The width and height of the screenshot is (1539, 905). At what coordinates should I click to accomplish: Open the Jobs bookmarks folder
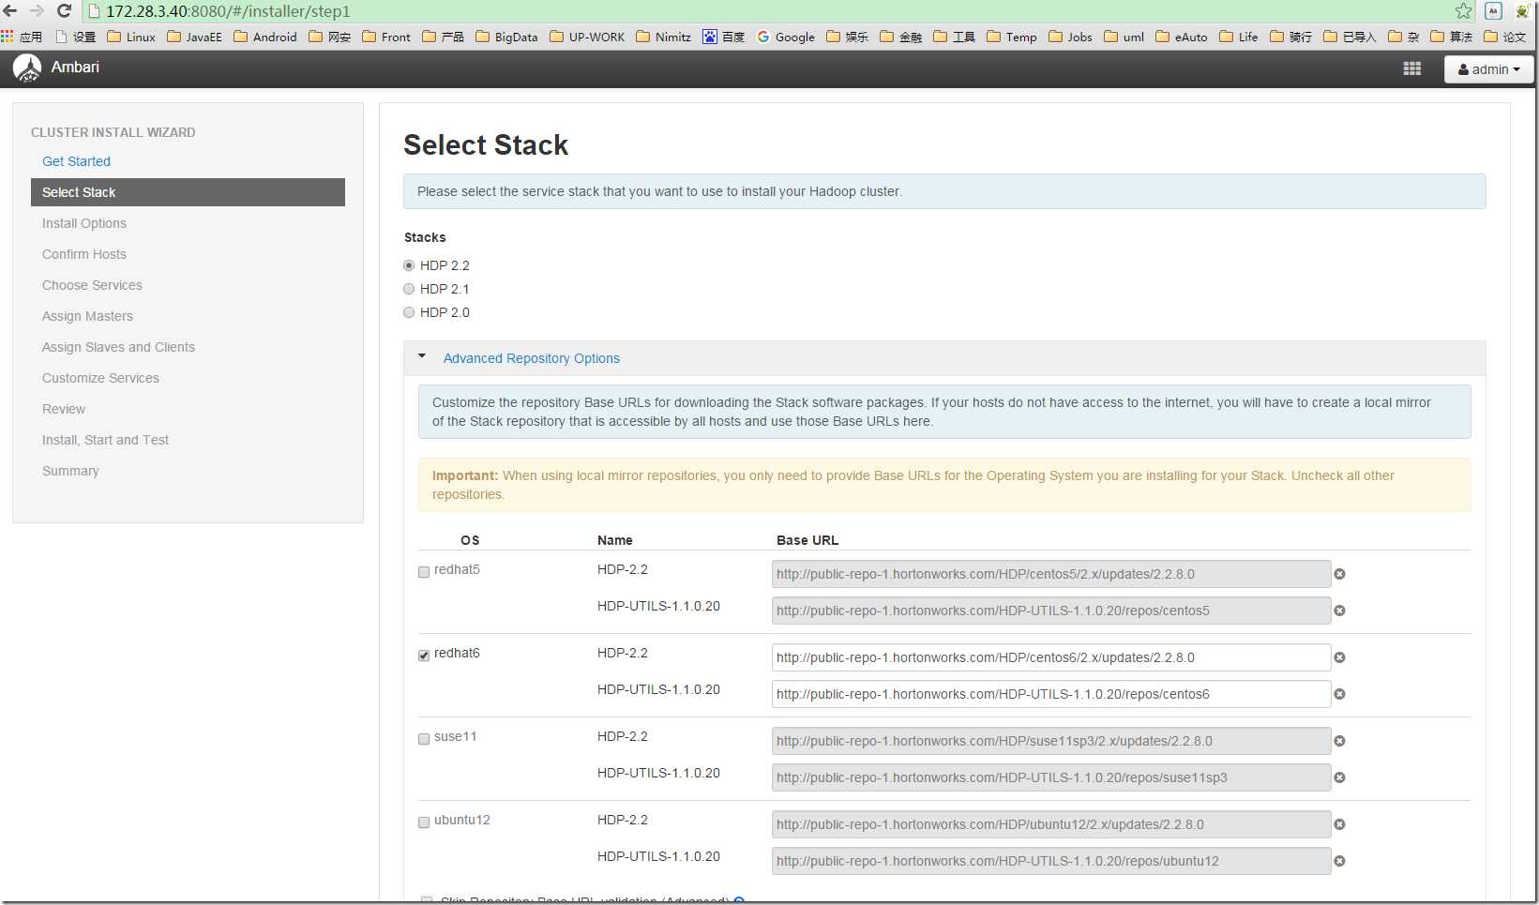point(1070,37)
